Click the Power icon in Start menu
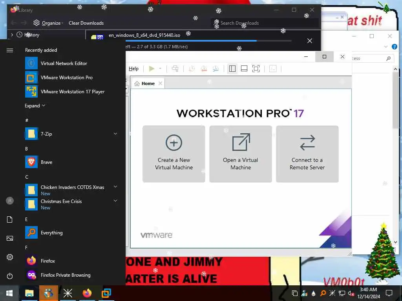 (x=10, y=276)
